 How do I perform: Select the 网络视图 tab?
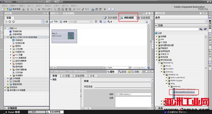[127, 18]
